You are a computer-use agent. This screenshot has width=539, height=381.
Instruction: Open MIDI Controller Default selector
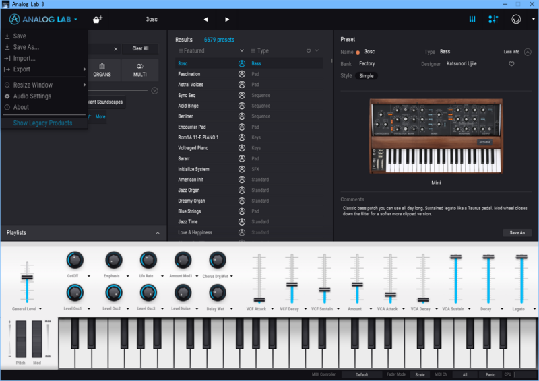point(362,374)
